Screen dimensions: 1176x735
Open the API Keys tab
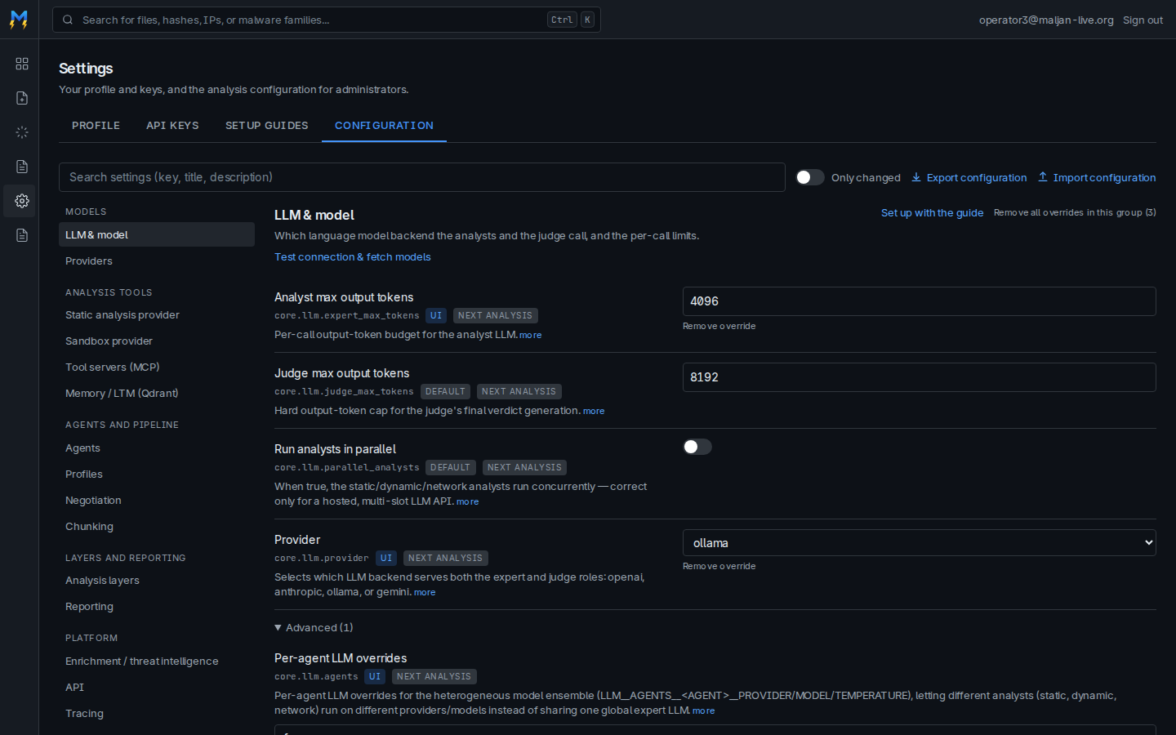(172, 126)
